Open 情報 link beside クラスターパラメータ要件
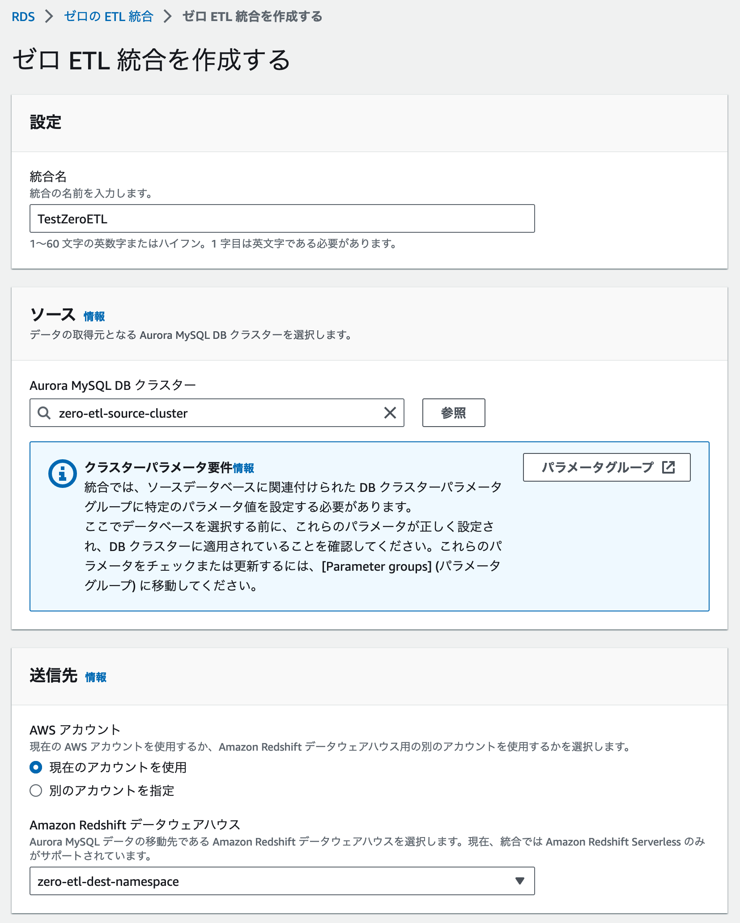The width and height of the screenshot is (740, 923). pos(243,468)
